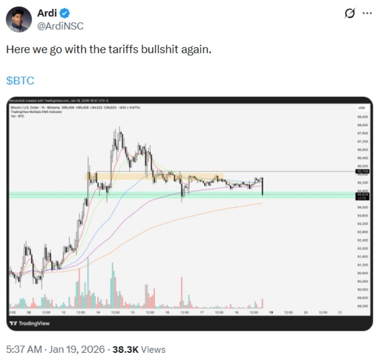This screenshot has width=380, height=361.
Task: Click the green support zone on chart
Action: [138, 195]
